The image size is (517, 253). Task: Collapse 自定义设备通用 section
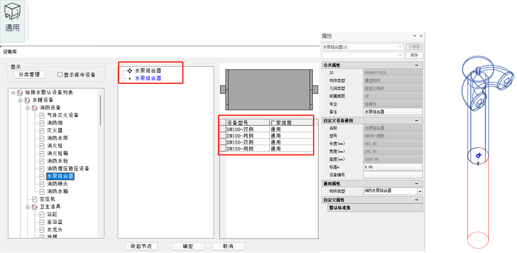pos(417,121)
